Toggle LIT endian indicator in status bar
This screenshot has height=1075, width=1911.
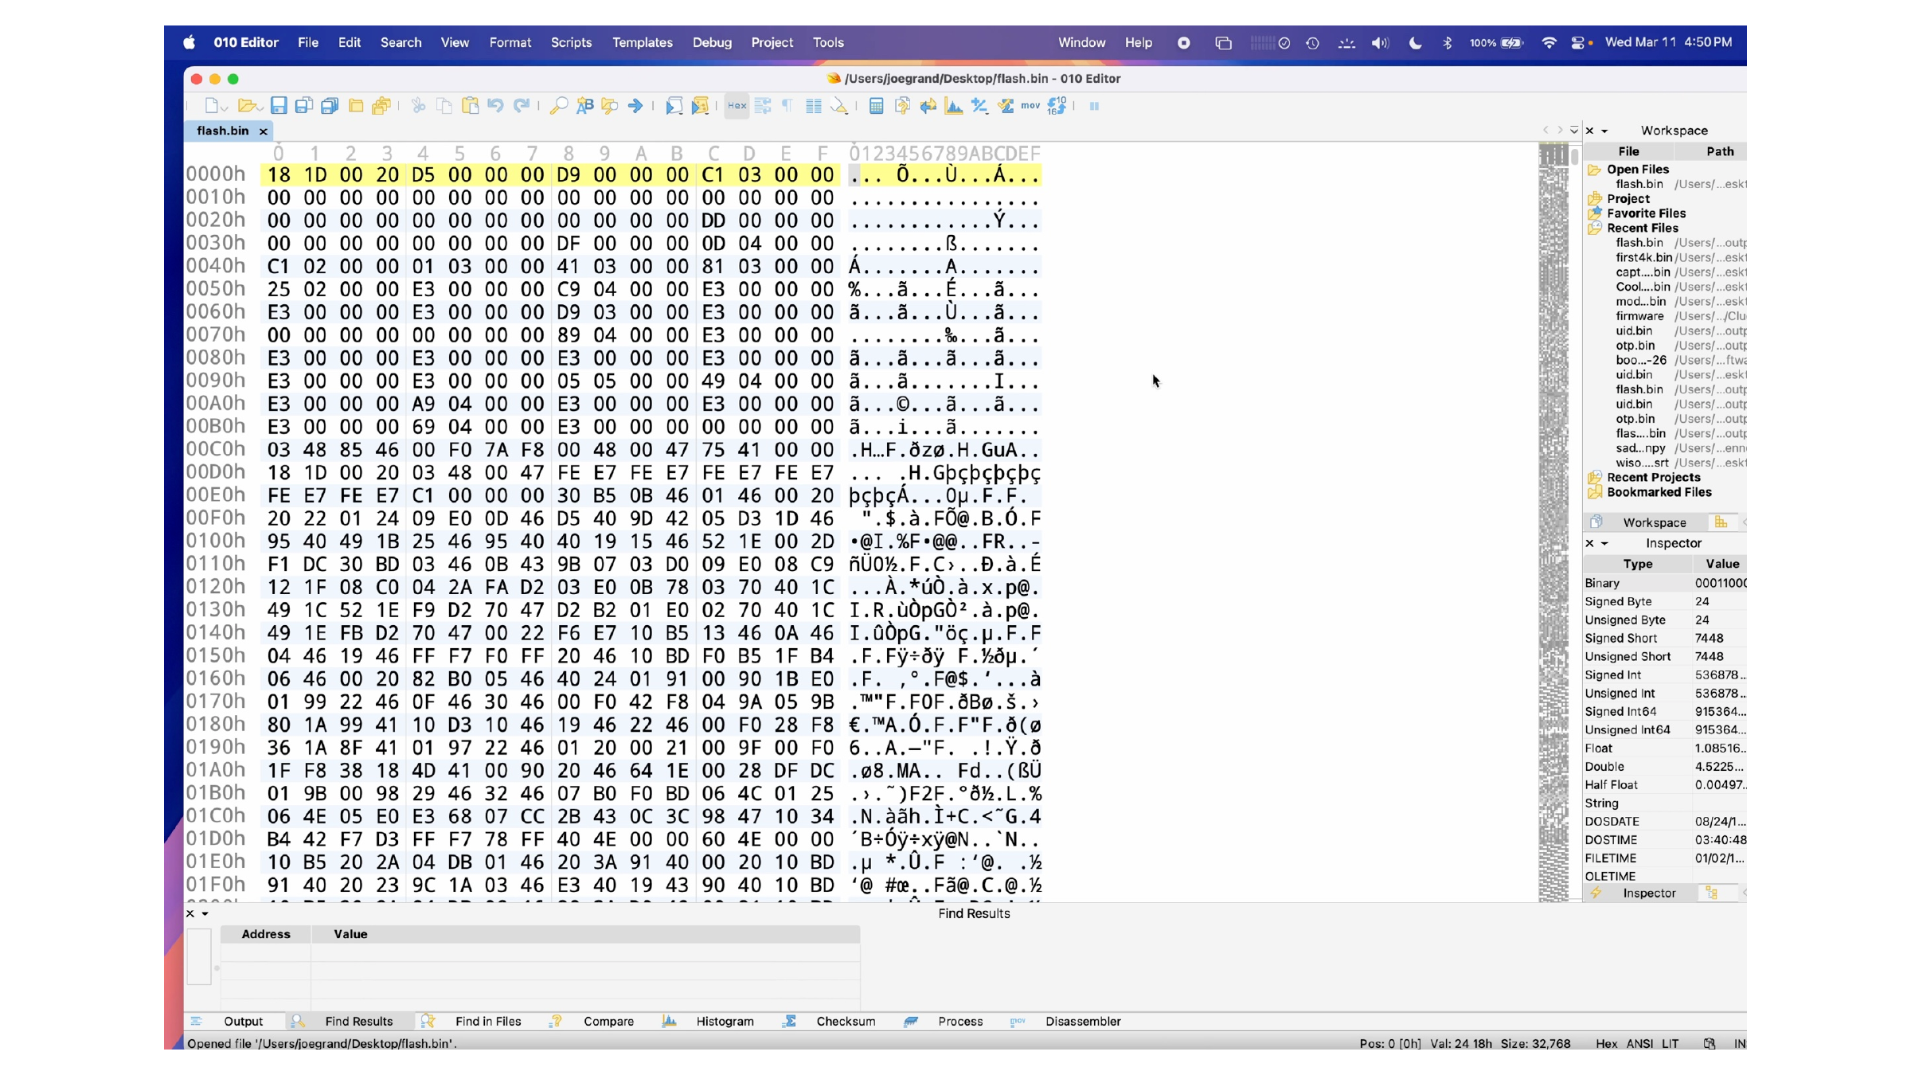[x=1671, y=1043]
